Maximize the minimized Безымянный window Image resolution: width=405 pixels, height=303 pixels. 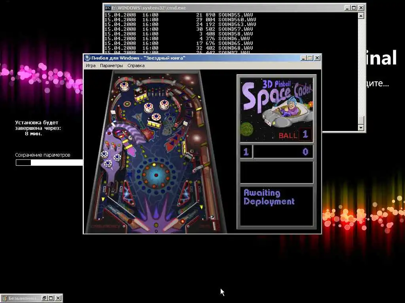(51, 298)
